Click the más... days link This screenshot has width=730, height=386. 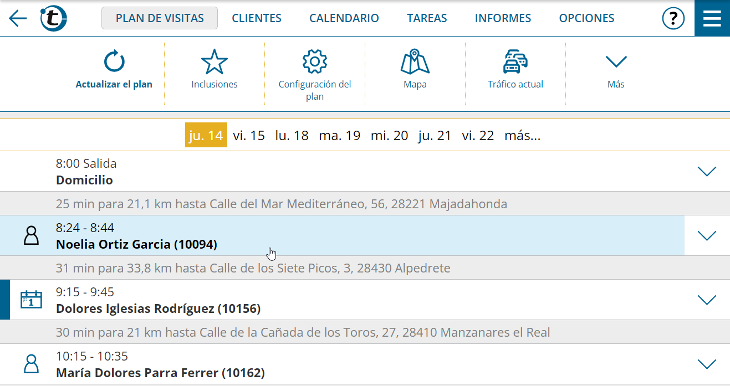click(x=522, y=136)
